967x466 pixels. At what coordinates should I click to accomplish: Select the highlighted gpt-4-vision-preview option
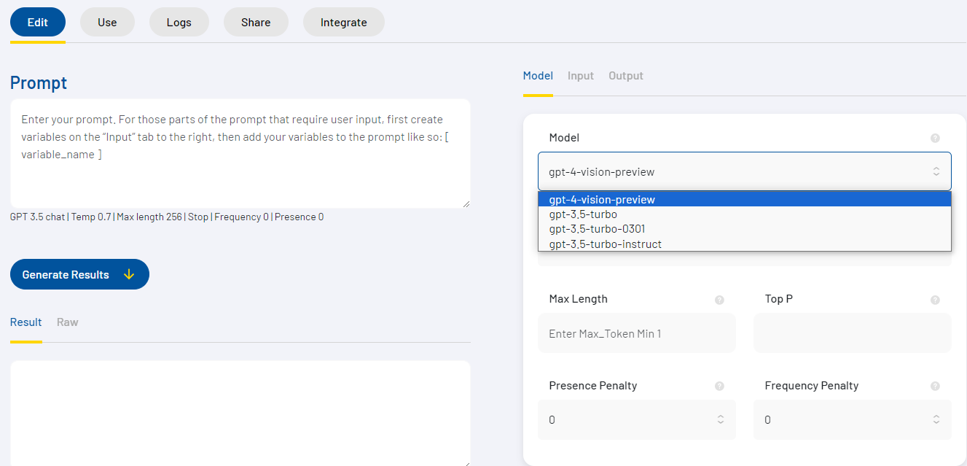pyautogui.click(x=602, y=200)
